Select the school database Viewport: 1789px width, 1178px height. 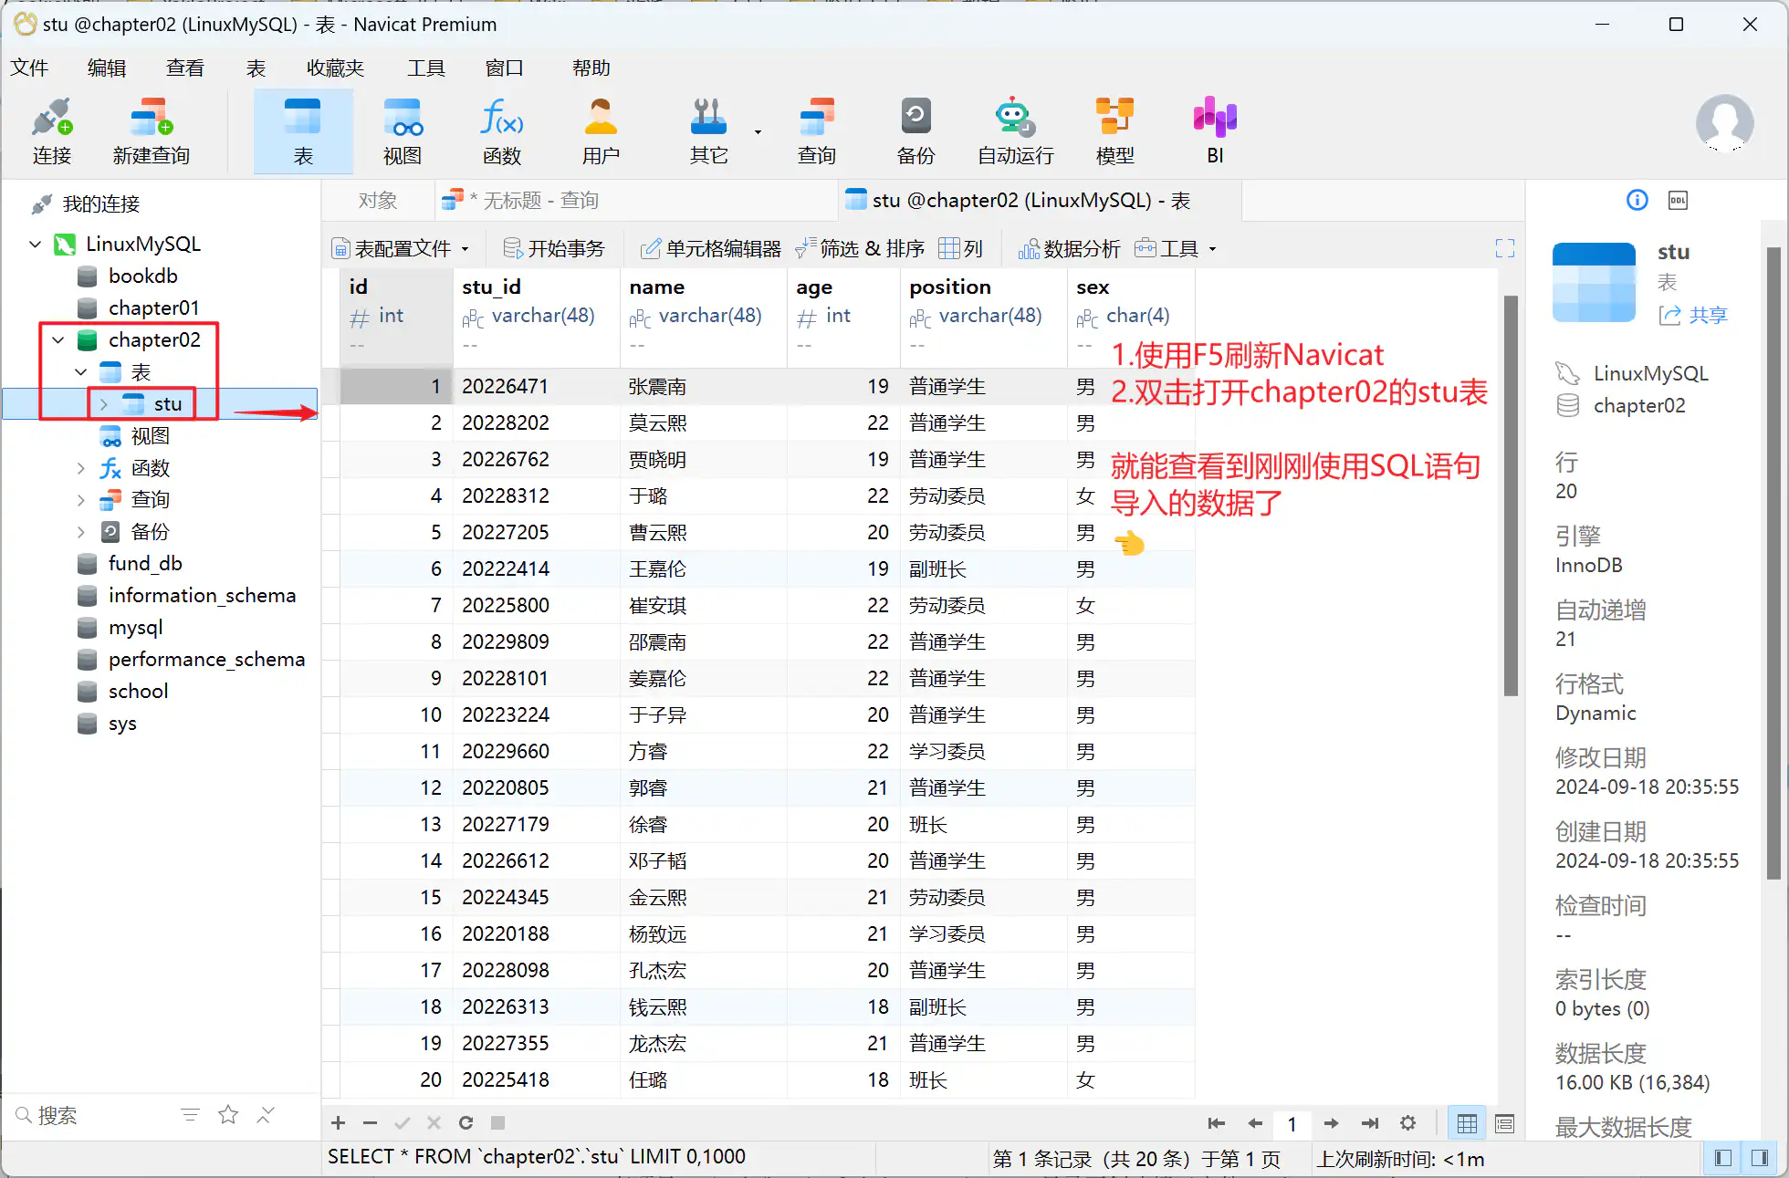[138, 692]
